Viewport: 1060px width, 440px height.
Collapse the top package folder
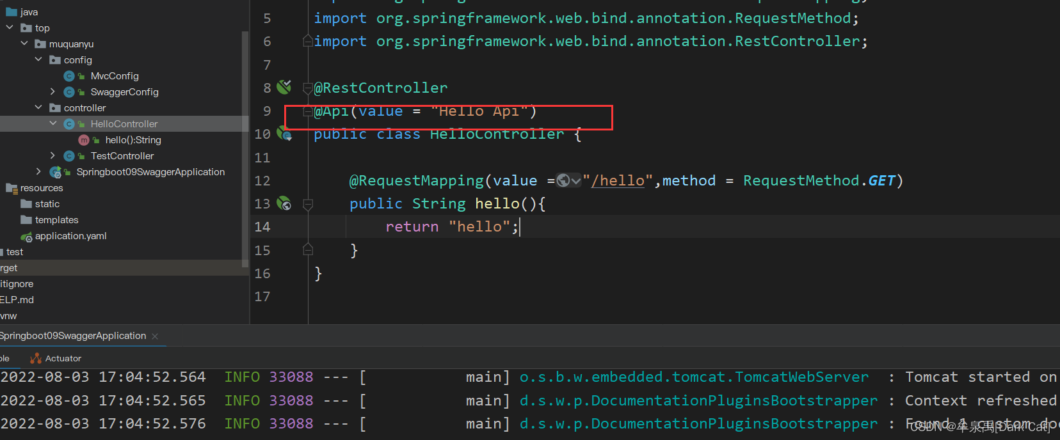tap(10, 27)
